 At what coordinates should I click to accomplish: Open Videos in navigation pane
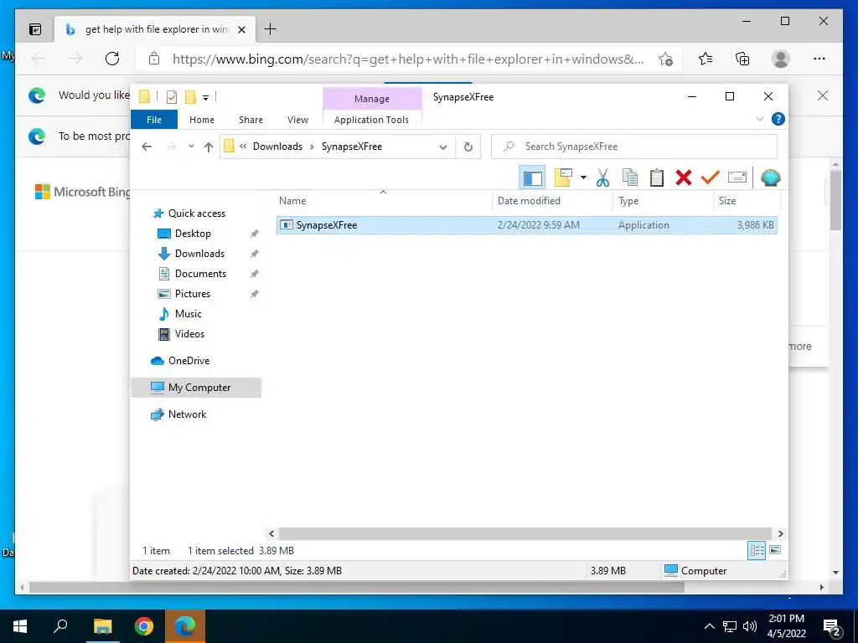pos(189,334)
